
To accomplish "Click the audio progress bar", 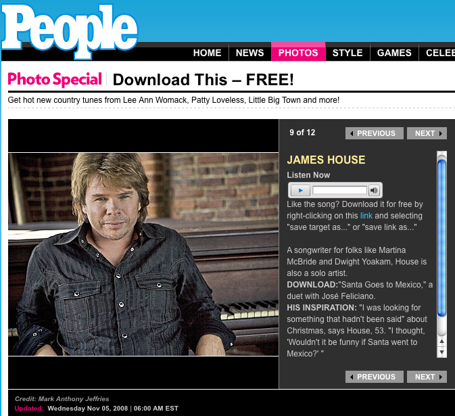I will click(x=339, y=191).
